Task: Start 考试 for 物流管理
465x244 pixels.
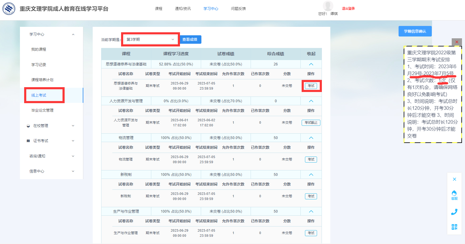Action: (x=311, y=160)
